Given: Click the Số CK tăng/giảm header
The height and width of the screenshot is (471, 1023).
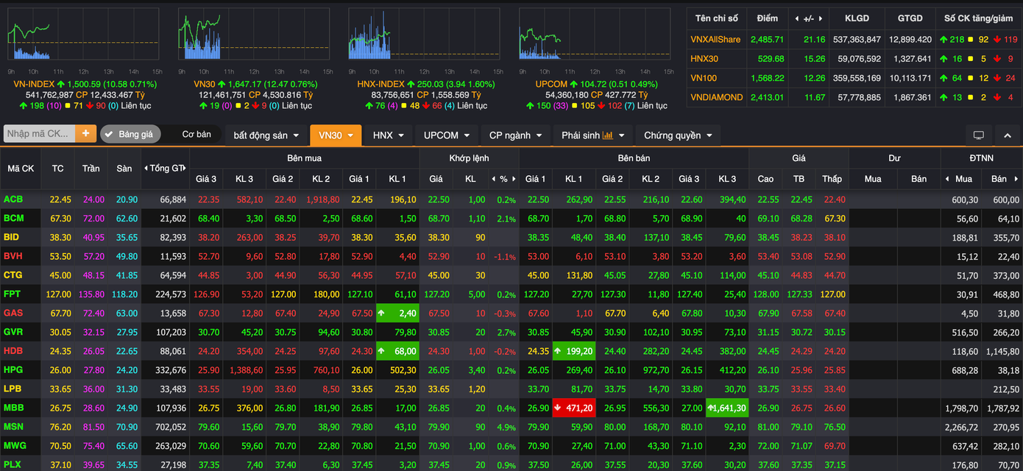Looking at the screenshot, I should [x=978, y=18].
